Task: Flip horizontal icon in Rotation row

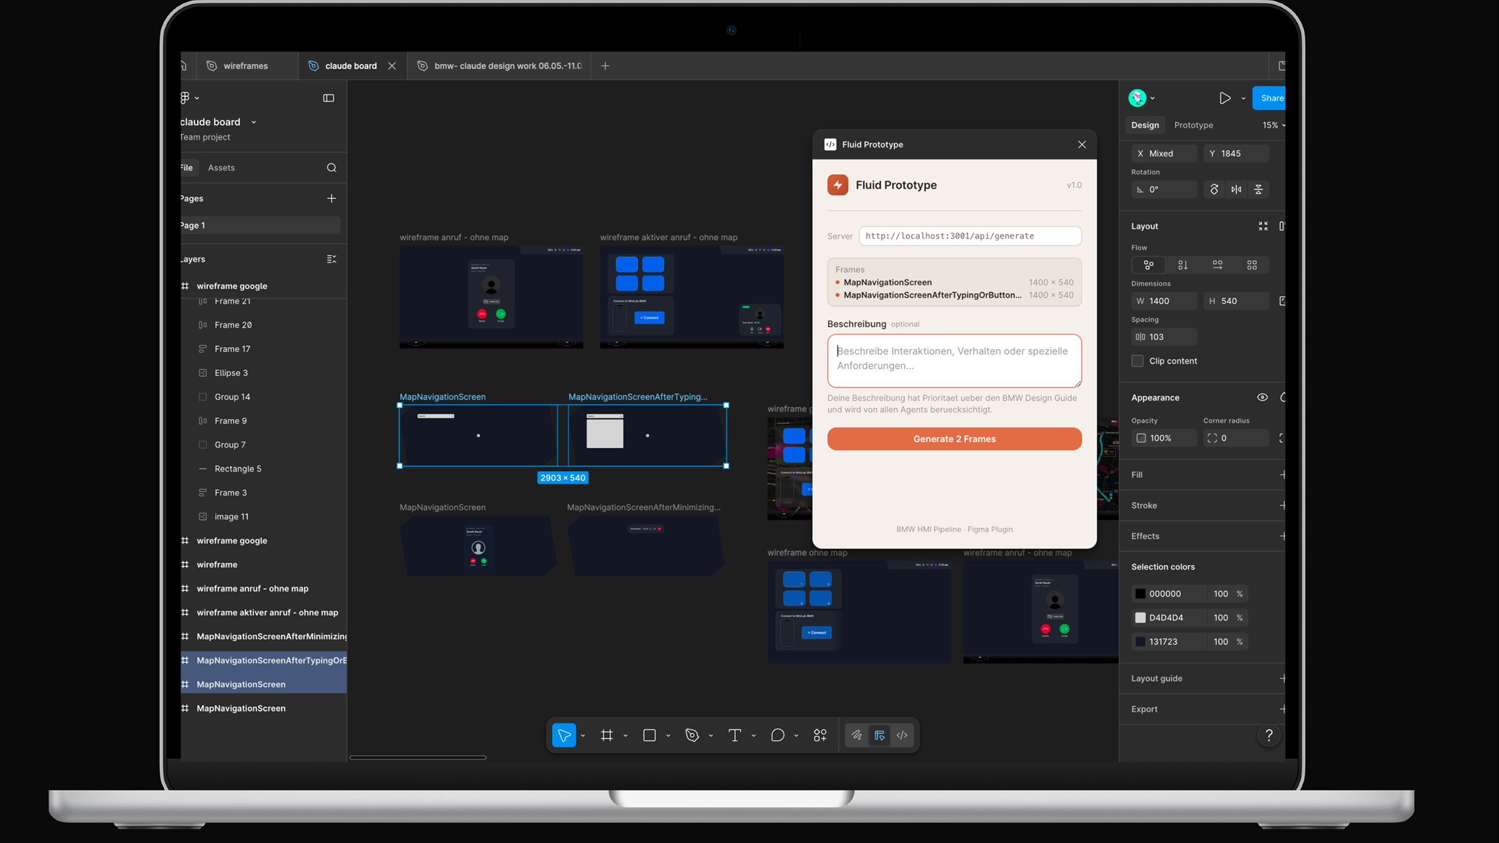Action: [x=1236, y=189]
